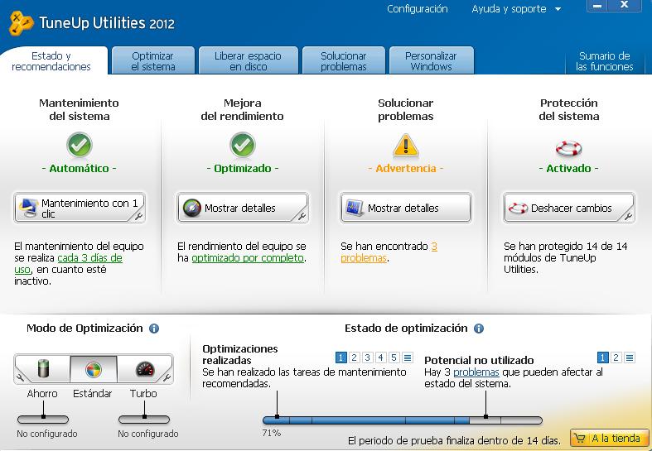Screen dimensions: 652x451
Task: Click Turbo No configurado slider bar
Action: [x=144, y=420]
